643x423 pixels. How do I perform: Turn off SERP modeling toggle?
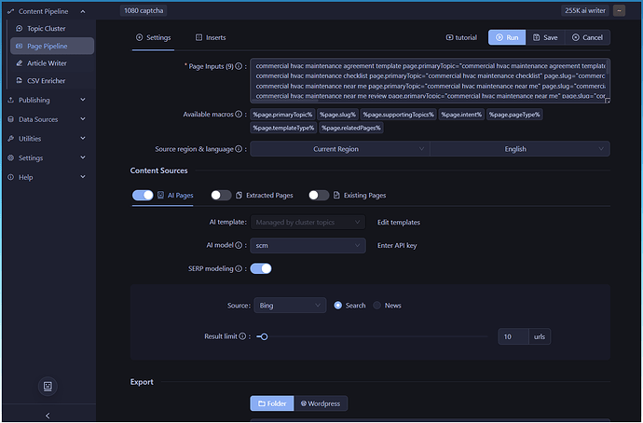coord(261,268)
